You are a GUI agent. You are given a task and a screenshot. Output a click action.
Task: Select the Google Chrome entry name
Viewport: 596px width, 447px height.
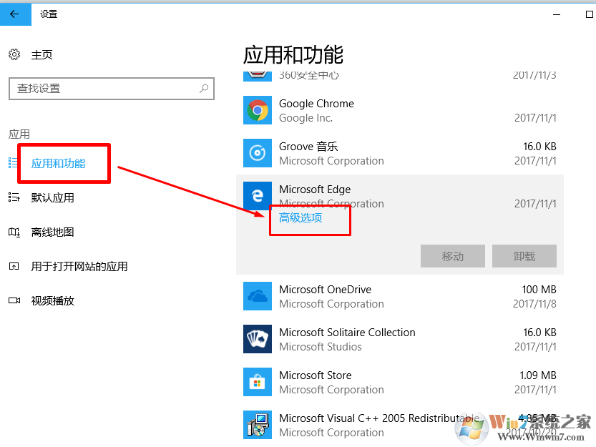point(316,104)
